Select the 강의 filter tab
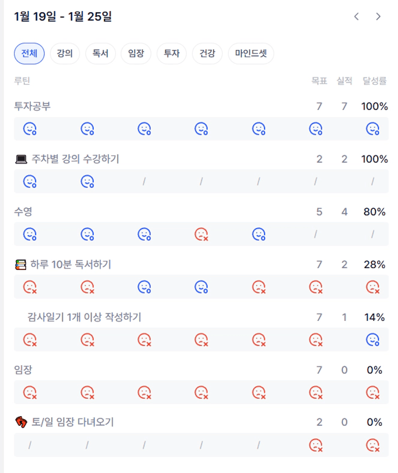The image size is (398, 473). [65, 53]
